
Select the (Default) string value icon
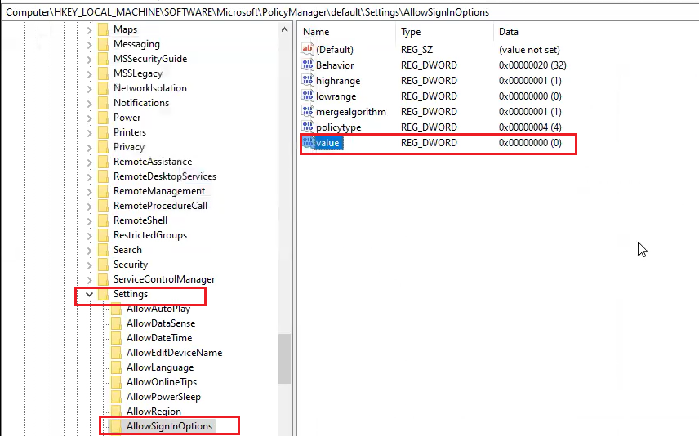pyautogui.click(x=307, y=50)
